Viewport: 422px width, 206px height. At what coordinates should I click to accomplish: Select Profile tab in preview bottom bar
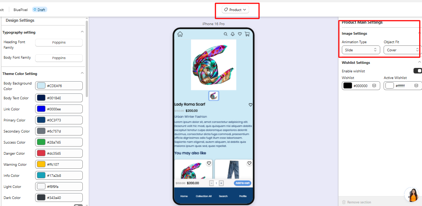[243, 196]
